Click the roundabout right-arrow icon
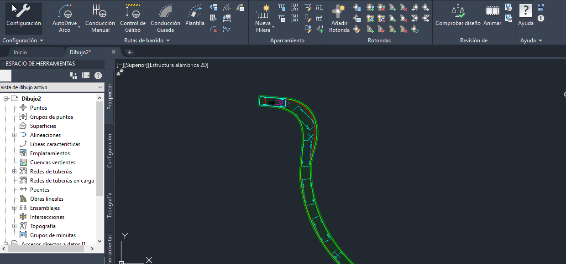 (426, 7)
